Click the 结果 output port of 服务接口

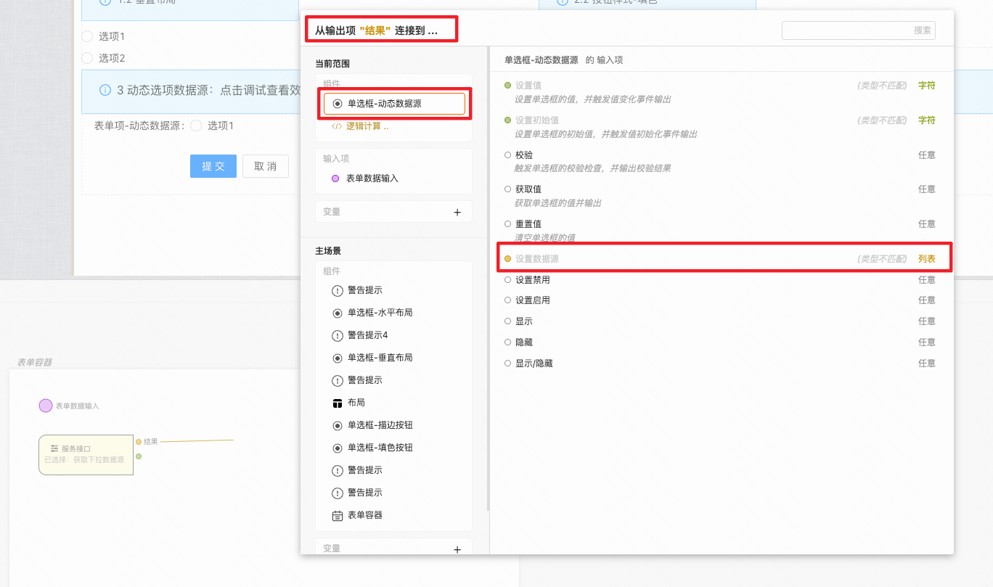click(x=139, y=442)
